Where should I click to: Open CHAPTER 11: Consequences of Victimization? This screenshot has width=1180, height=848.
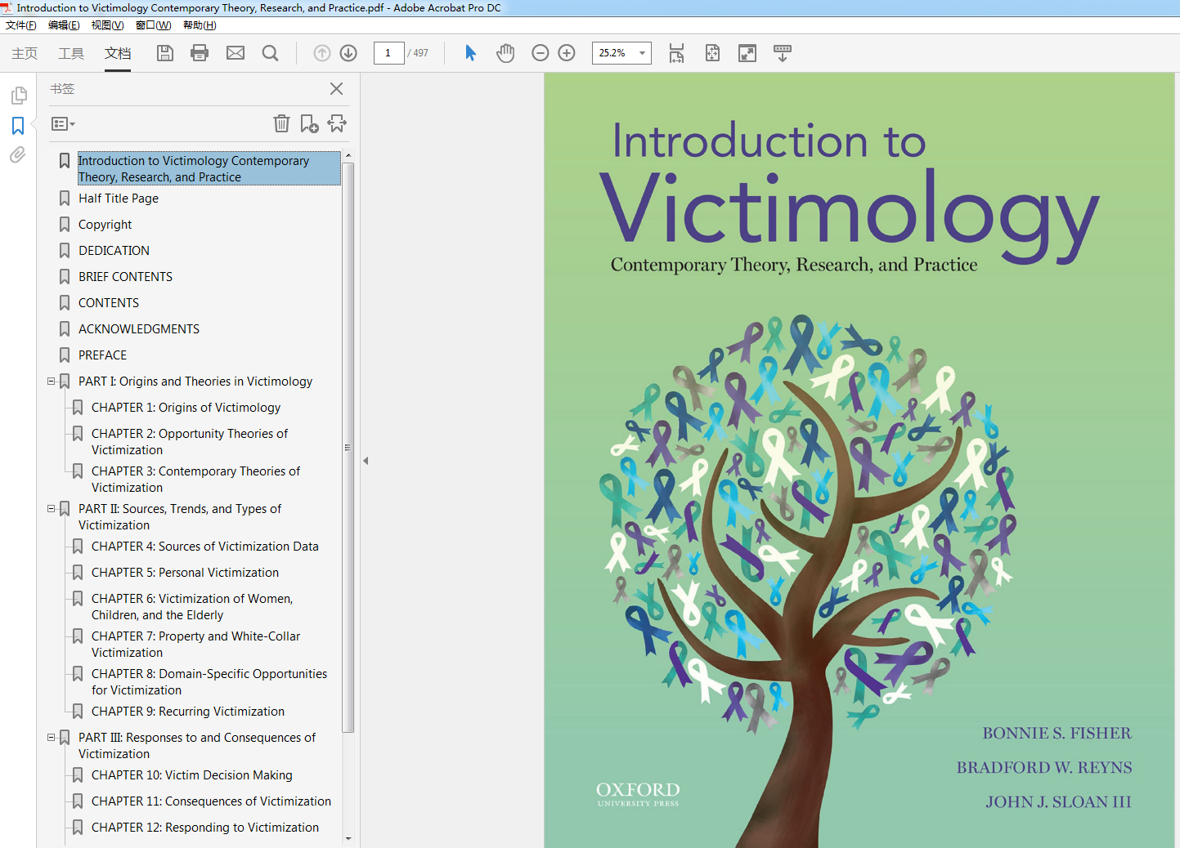coord(211,801)
